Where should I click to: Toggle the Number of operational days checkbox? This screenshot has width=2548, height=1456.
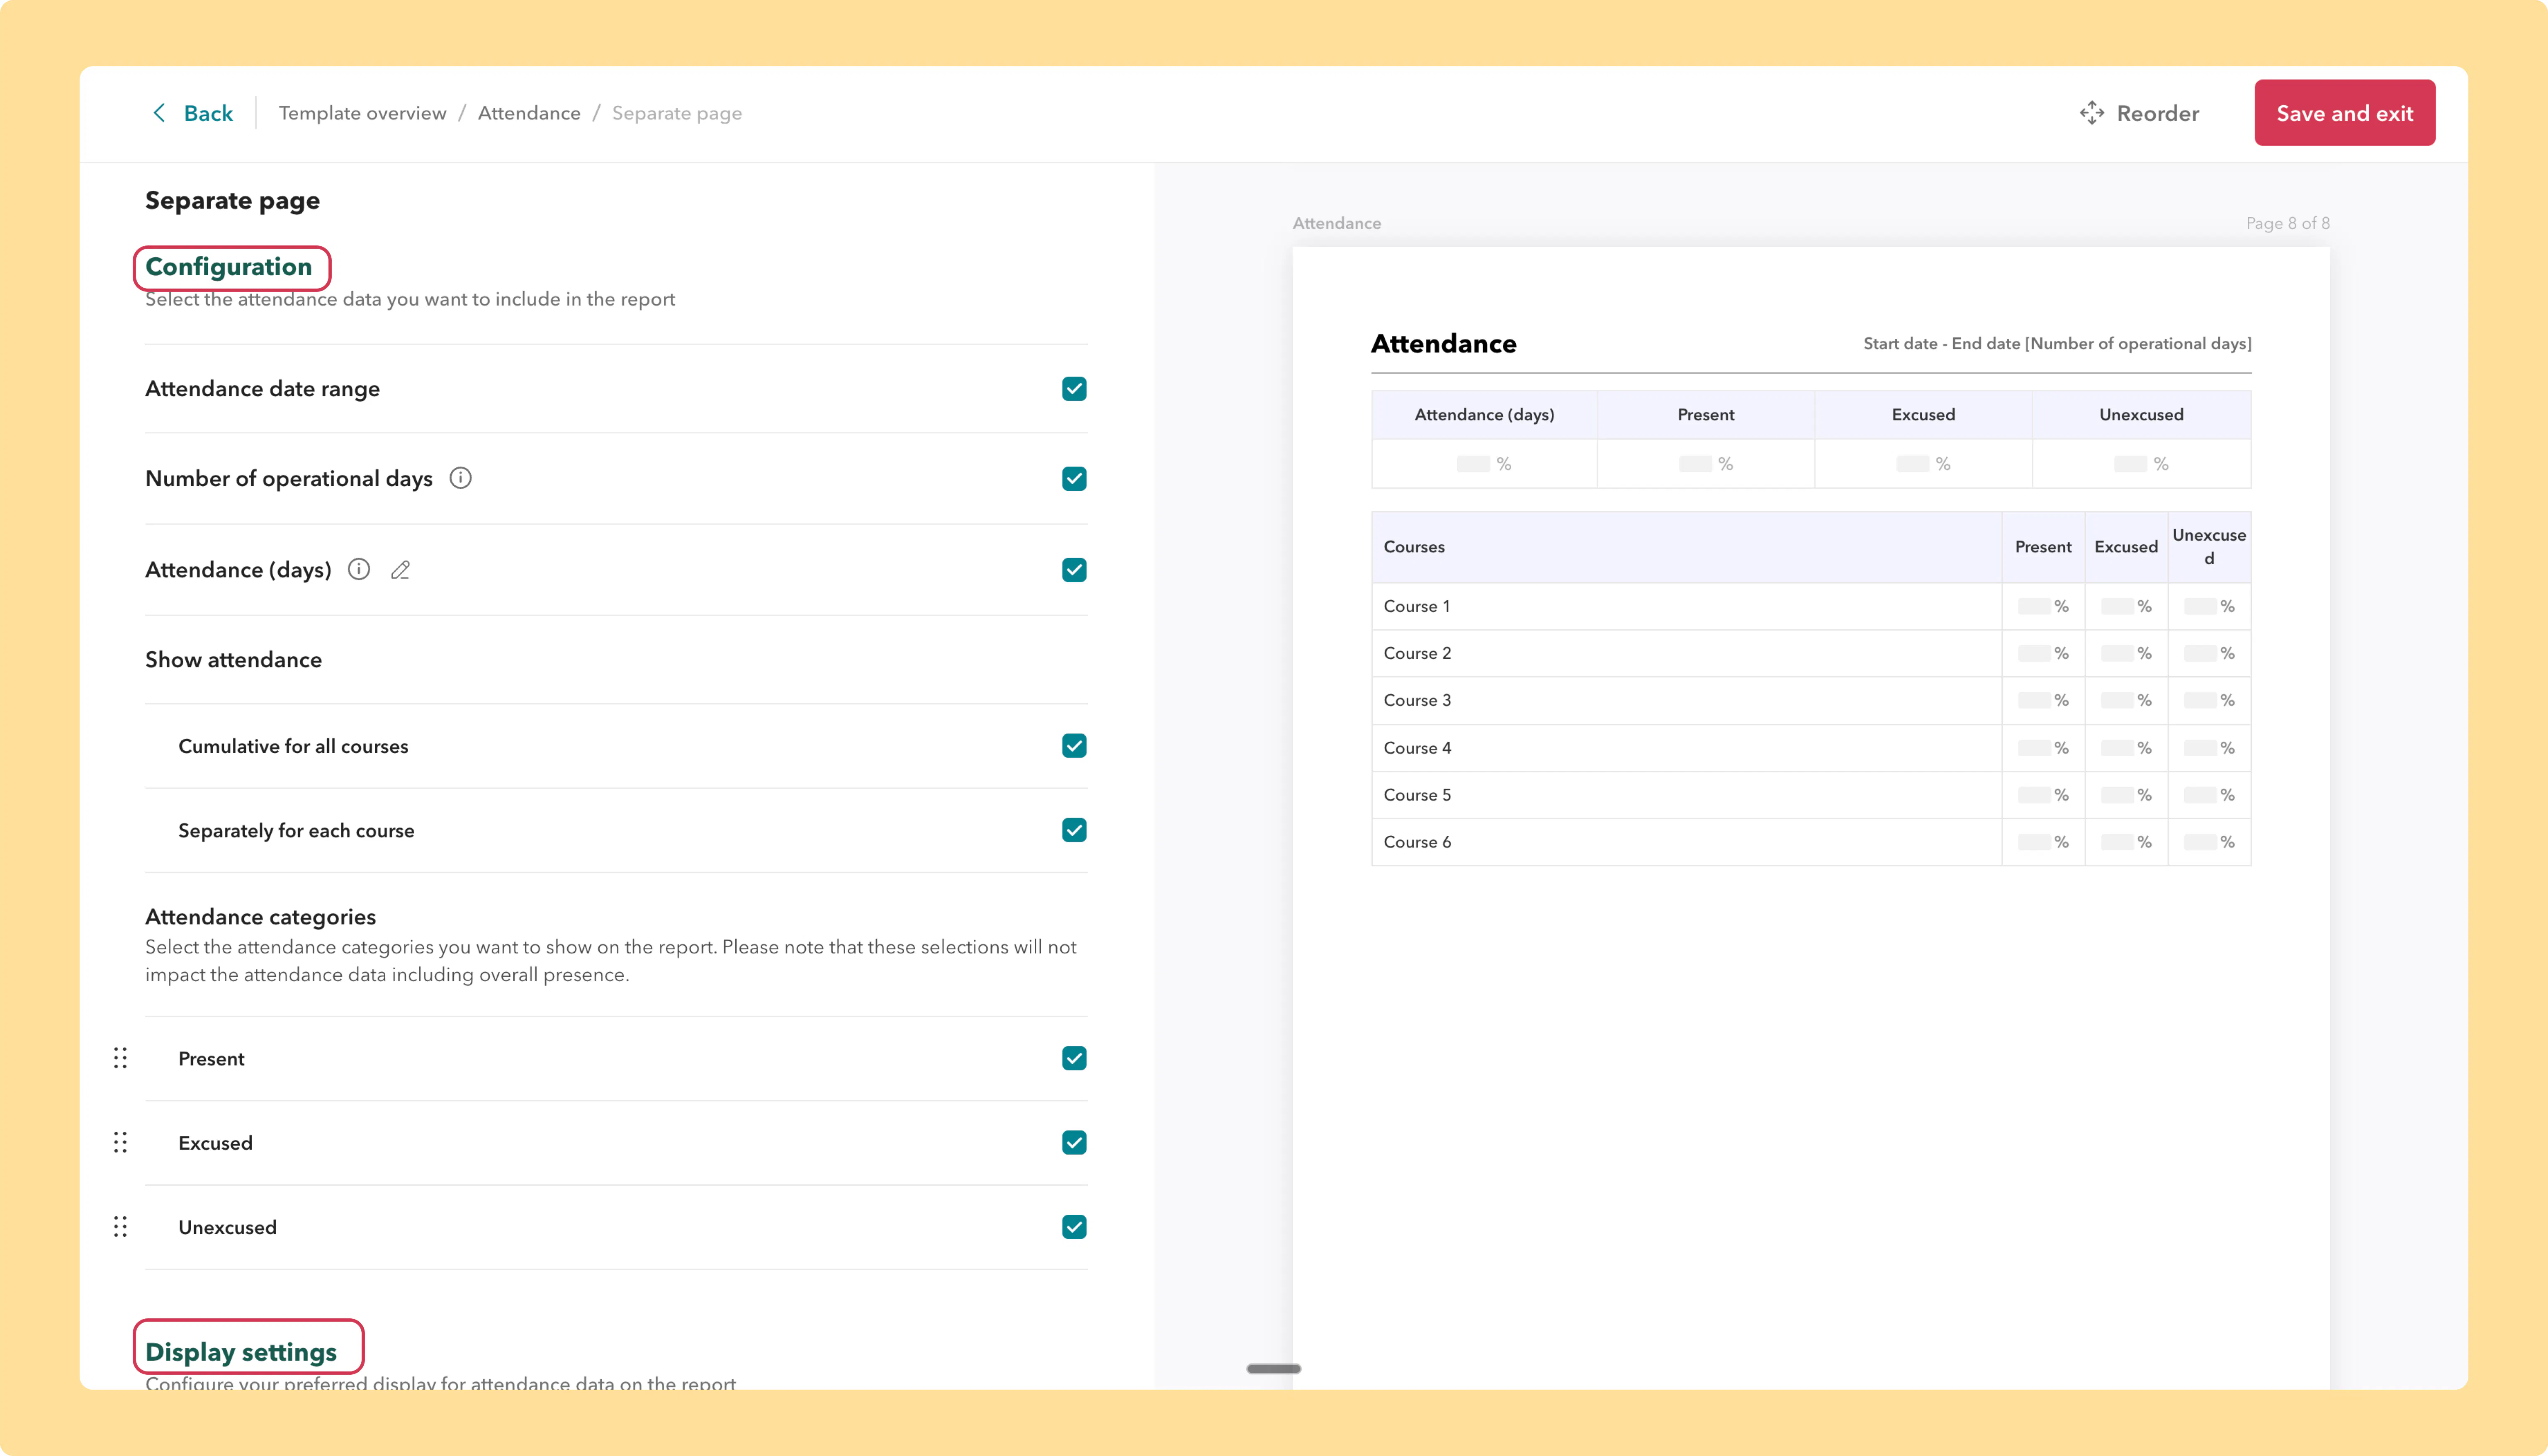pos(1074,479)
